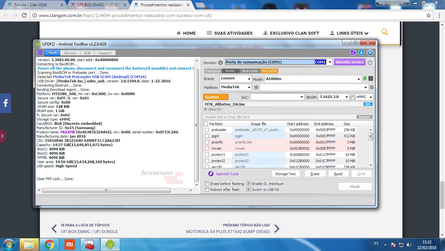Switch to the Service tab
445x251 pixels.
[70, 53]
